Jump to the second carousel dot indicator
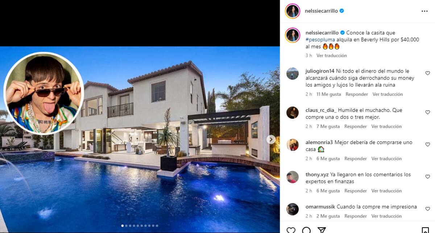This screenshot has width=435, height=233. [126, 226]
